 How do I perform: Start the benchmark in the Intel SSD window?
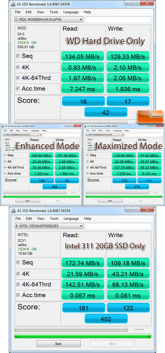point(58,344)
